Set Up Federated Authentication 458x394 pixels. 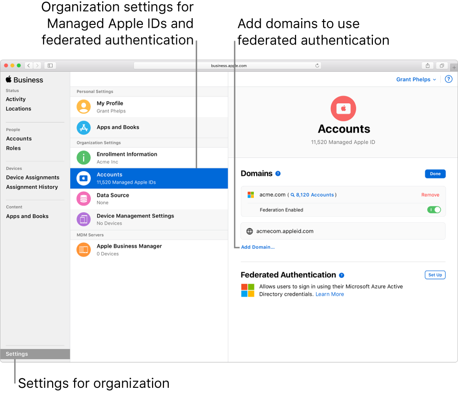(x=435, y=275)
